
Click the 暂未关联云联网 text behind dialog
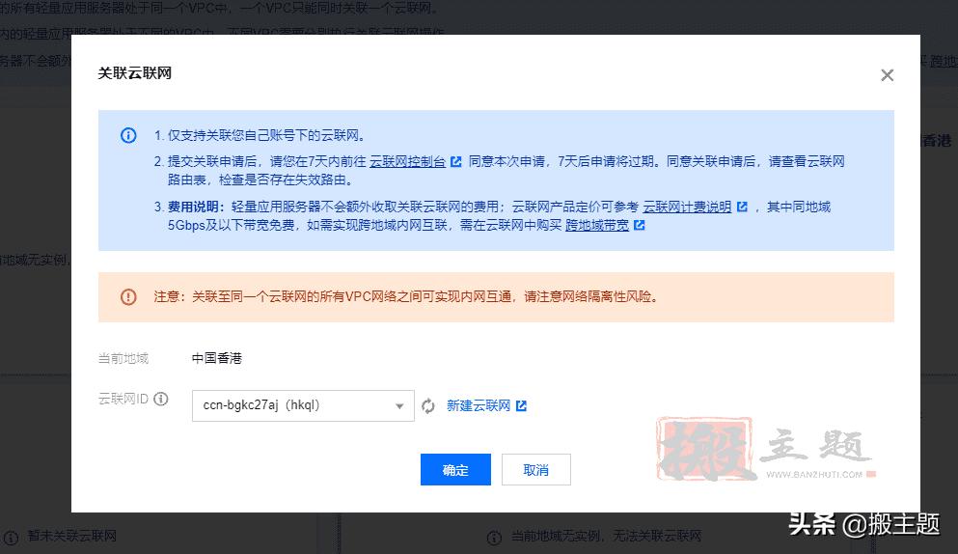click(x=71, y=537)
